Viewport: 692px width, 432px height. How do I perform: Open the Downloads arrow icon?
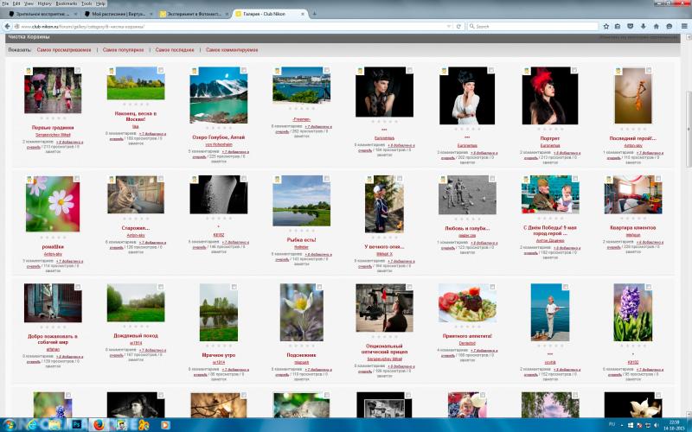coord(643,27)
